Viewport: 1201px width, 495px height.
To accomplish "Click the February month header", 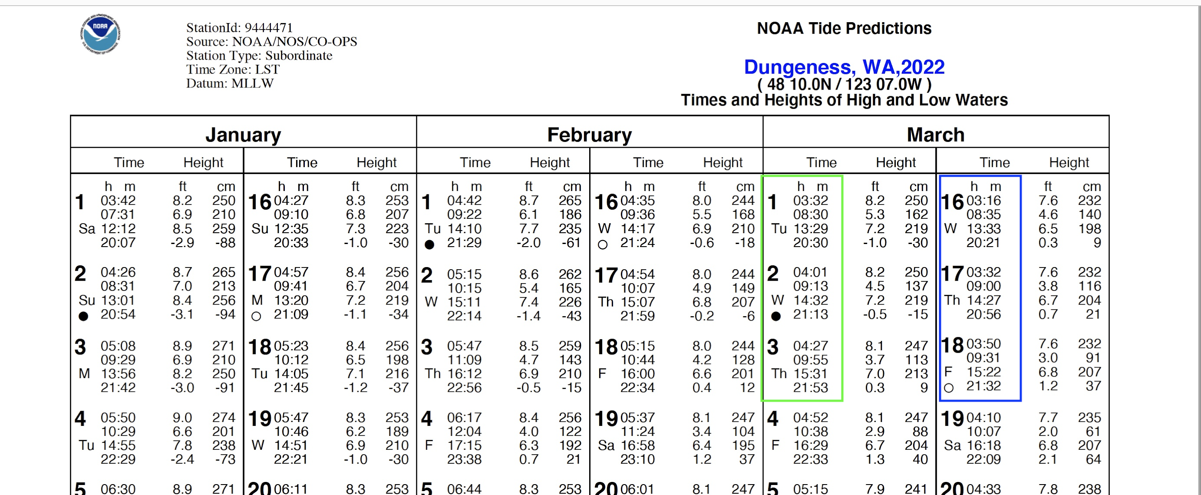I will pyautogui.click(x=589, y=135).
